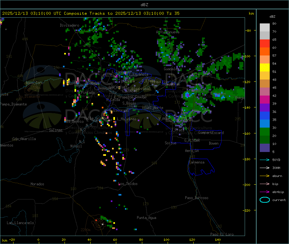Click the 'Morados' map label
The width and height of the screenshot is (289, 244).
(37, 184)
